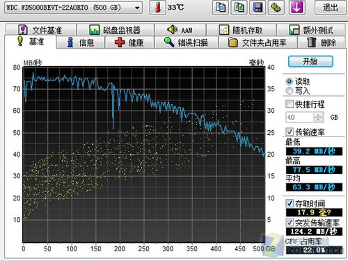Screen dimensions: 348x261
Task: Click the save floppy disk icon
Action: (258, 8)
